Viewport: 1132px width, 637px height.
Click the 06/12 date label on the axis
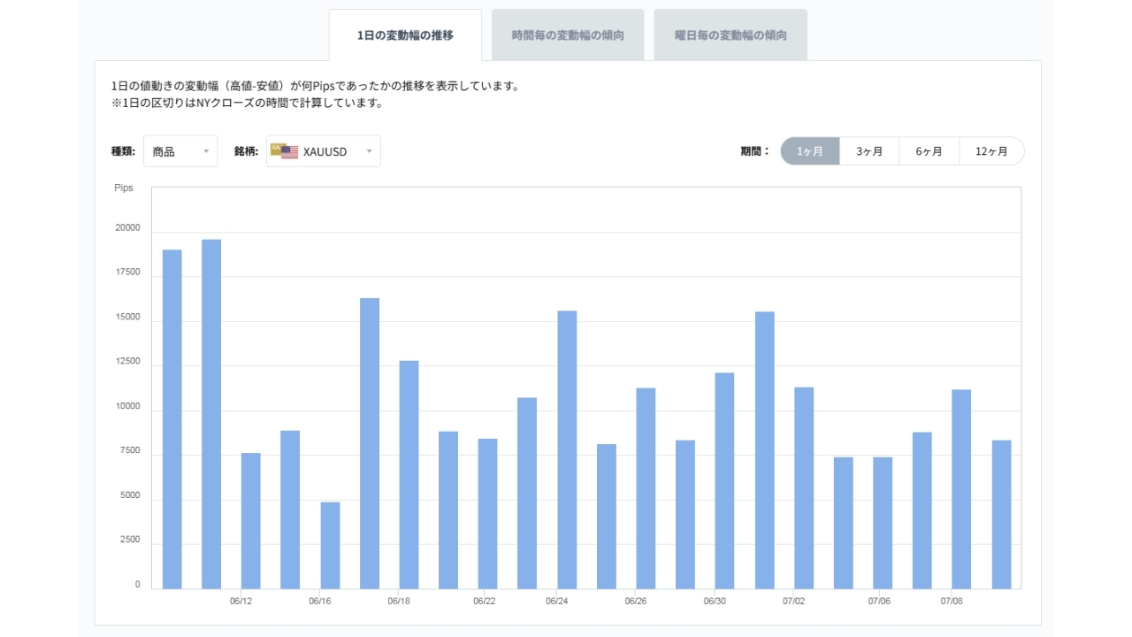click(241, 602)
